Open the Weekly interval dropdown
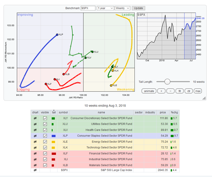This screenshot has width=212, height=177. [x=122, y=8]
